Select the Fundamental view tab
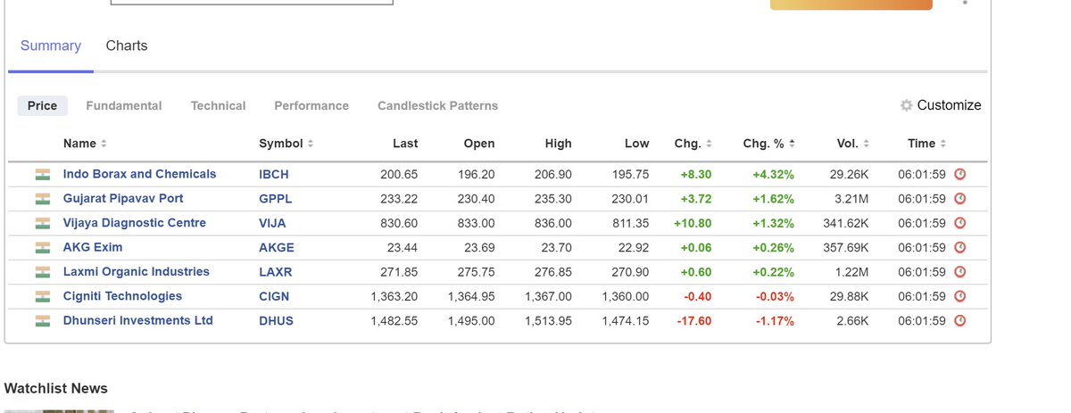This screenshot has width=1071, height=413. tap(124, 105)
